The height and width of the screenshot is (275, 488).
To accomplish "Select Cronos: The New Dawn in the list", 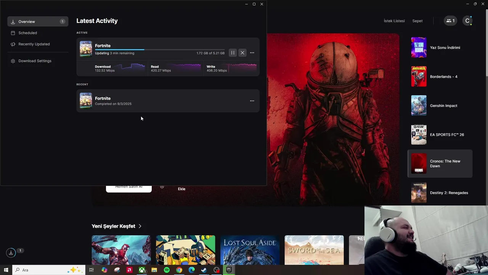I will [440, 163].
